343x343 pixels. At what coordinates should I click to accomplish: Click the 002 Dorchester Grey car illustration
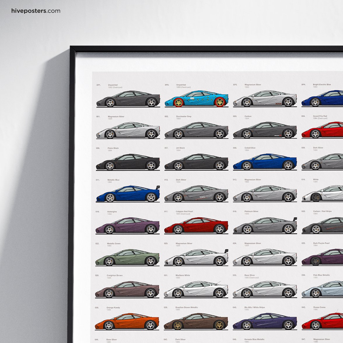click(x=197, y=130)
